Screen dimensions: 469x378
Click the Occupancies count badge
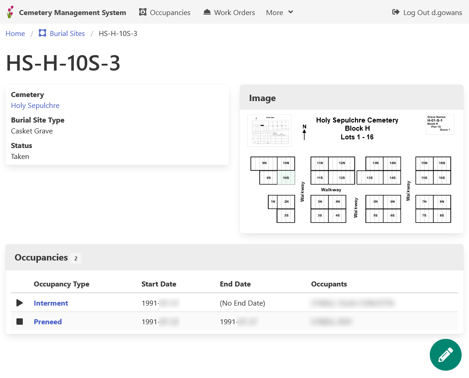pyautogui.click(x=76, y=258)
